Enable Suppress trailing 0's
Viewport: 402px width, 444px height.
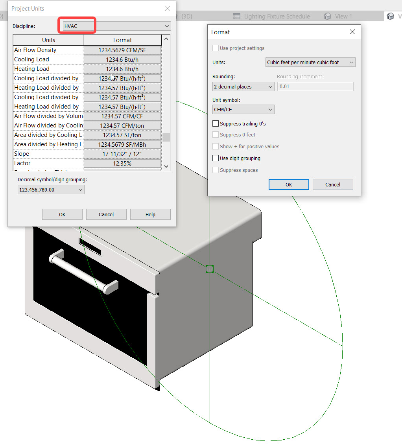[x=216, y=124]
